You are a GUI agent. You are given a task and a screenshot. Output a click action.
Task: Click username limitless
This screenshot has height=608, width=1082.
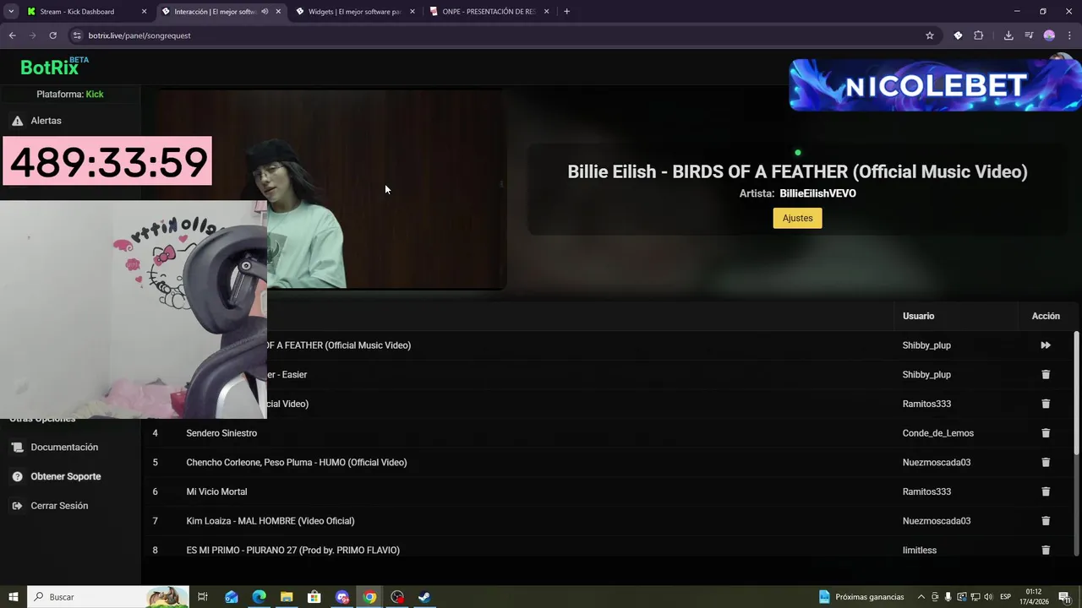pos(920,551)
